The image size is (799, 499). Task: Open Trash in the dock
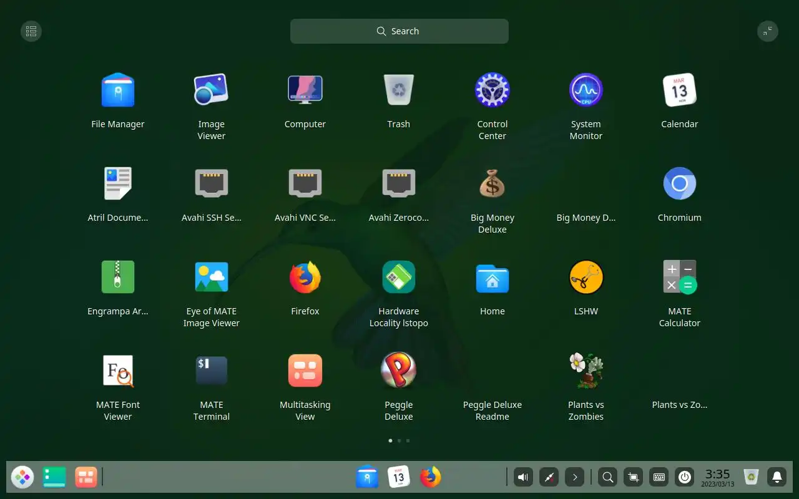[x=752, y=478]
